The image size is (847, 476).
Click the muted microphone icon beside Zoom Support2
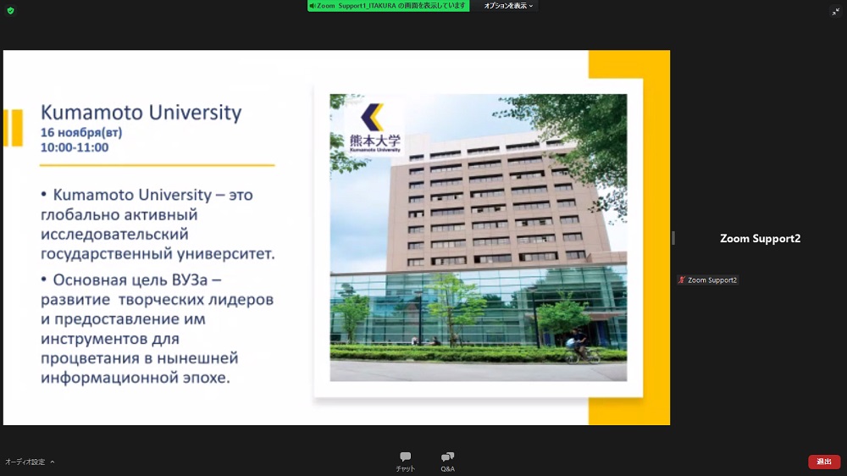coord(682,280)
